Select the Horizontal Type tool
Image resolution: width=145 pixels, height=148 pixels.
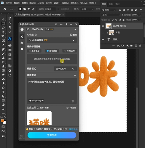pos(3,92)
